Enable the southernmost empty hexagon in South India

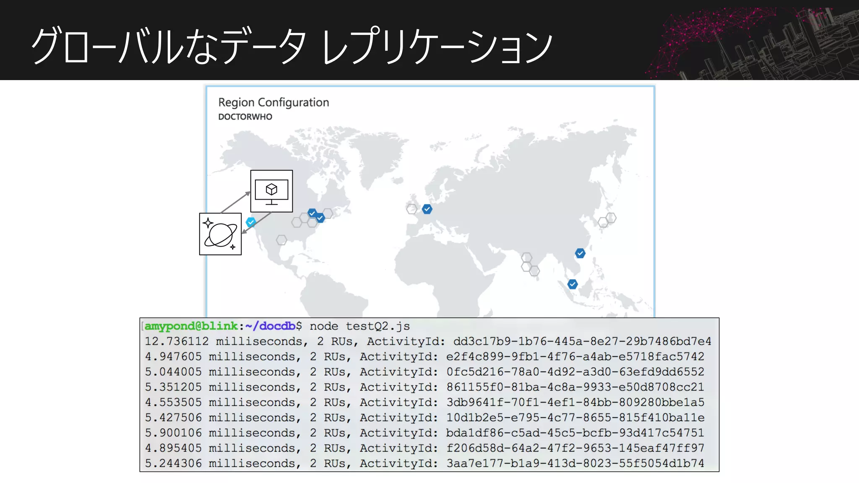[534, 271]
